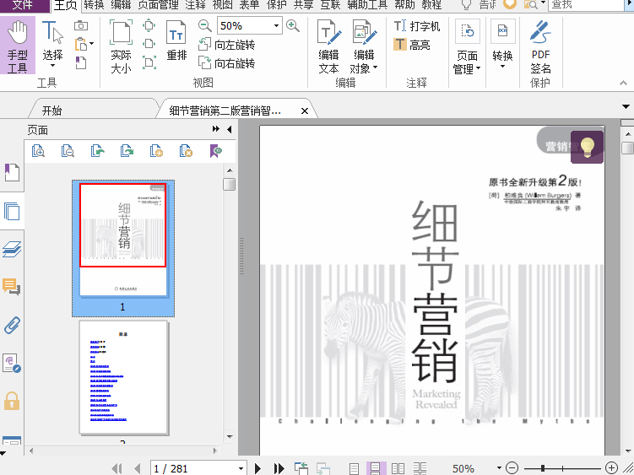634x475 pixels.
Task: Open the page number 1 / 281 dropdown
Action: click(241, 469)
